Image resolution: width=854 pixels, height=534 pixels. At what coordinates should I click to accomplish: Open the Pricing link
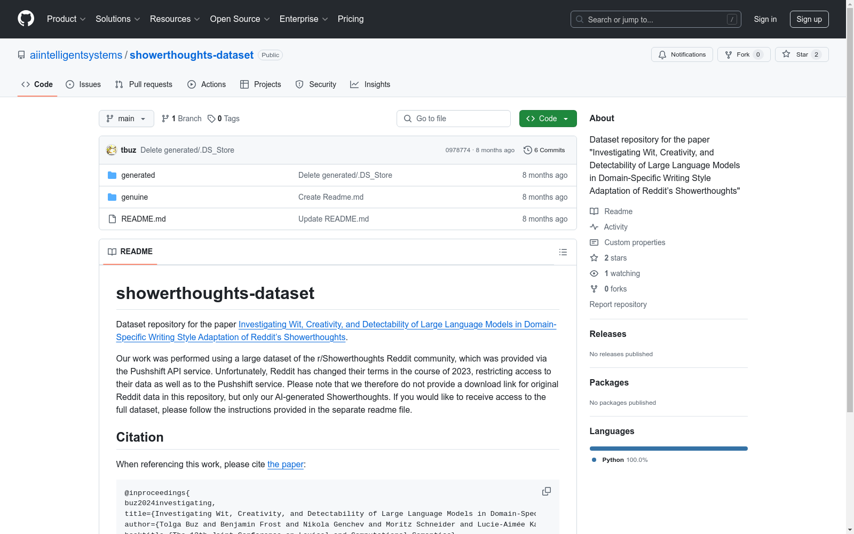pyautogui.click(x=351, y=19)
